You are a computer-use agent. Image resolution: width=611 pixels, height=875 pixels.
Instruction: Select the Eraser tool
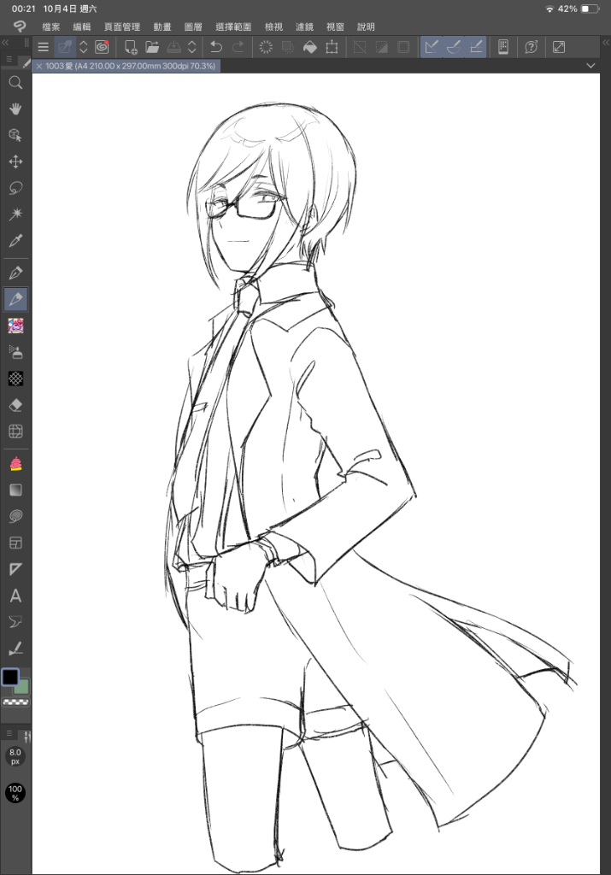(15, 404)
